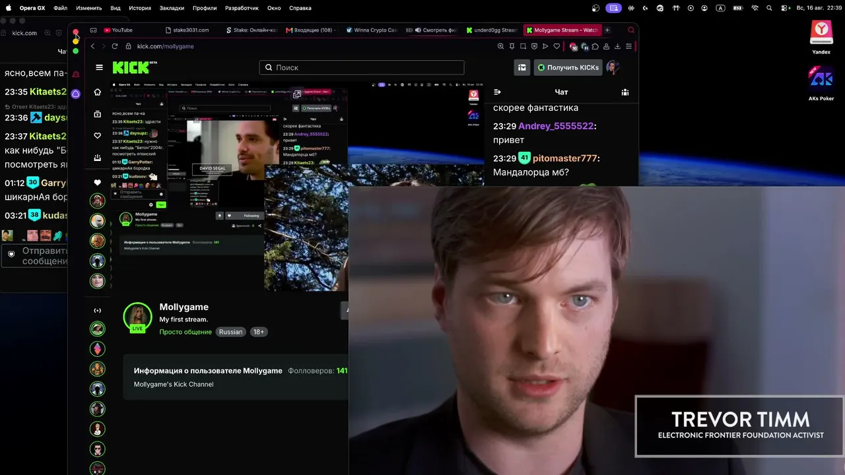Open the Apple menu
This screenshot has height=475, width=845.
[x=9, y=8]
